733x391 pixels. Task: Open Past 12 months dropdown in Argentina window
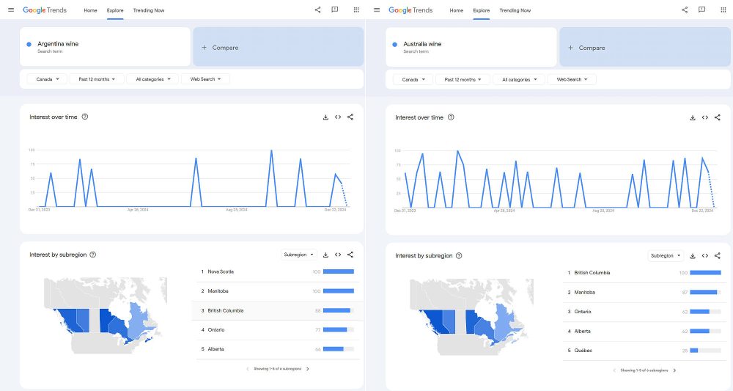click(97, 79)
